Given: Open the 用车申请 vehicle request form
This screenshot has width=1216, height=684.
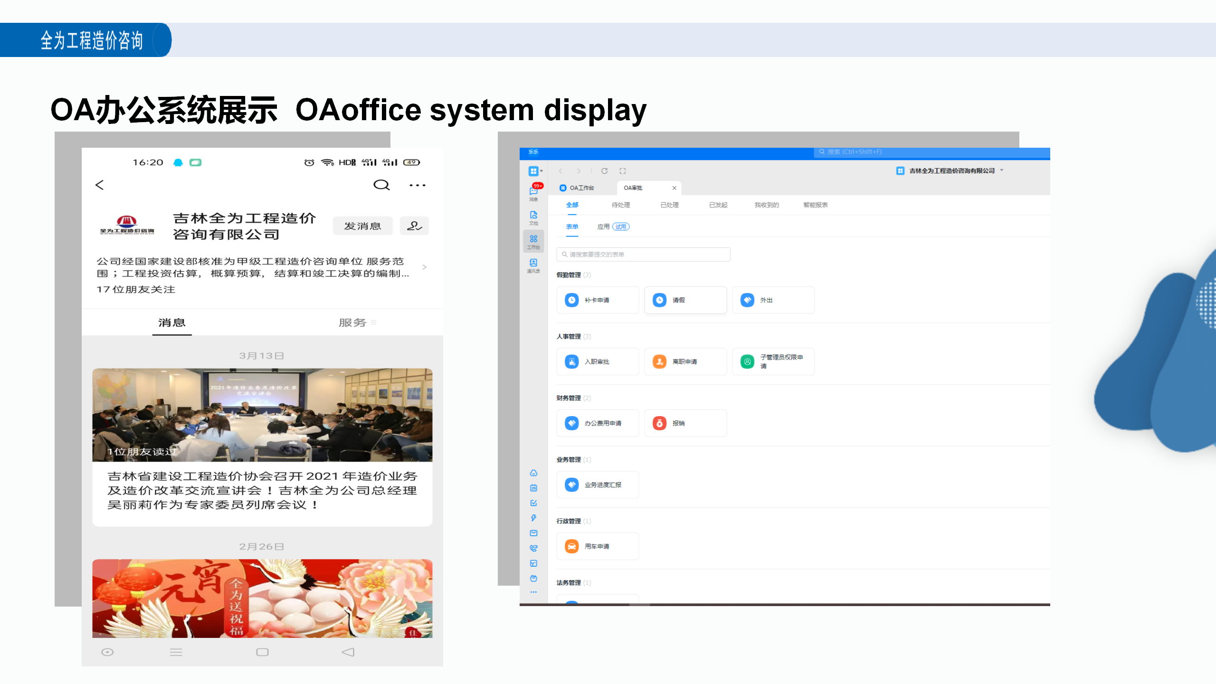Looking at the screenshot, I should pos(597,546).
